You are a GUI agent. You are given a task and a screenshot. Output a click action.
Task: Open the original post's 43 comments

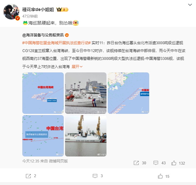[x=160, y=163]
